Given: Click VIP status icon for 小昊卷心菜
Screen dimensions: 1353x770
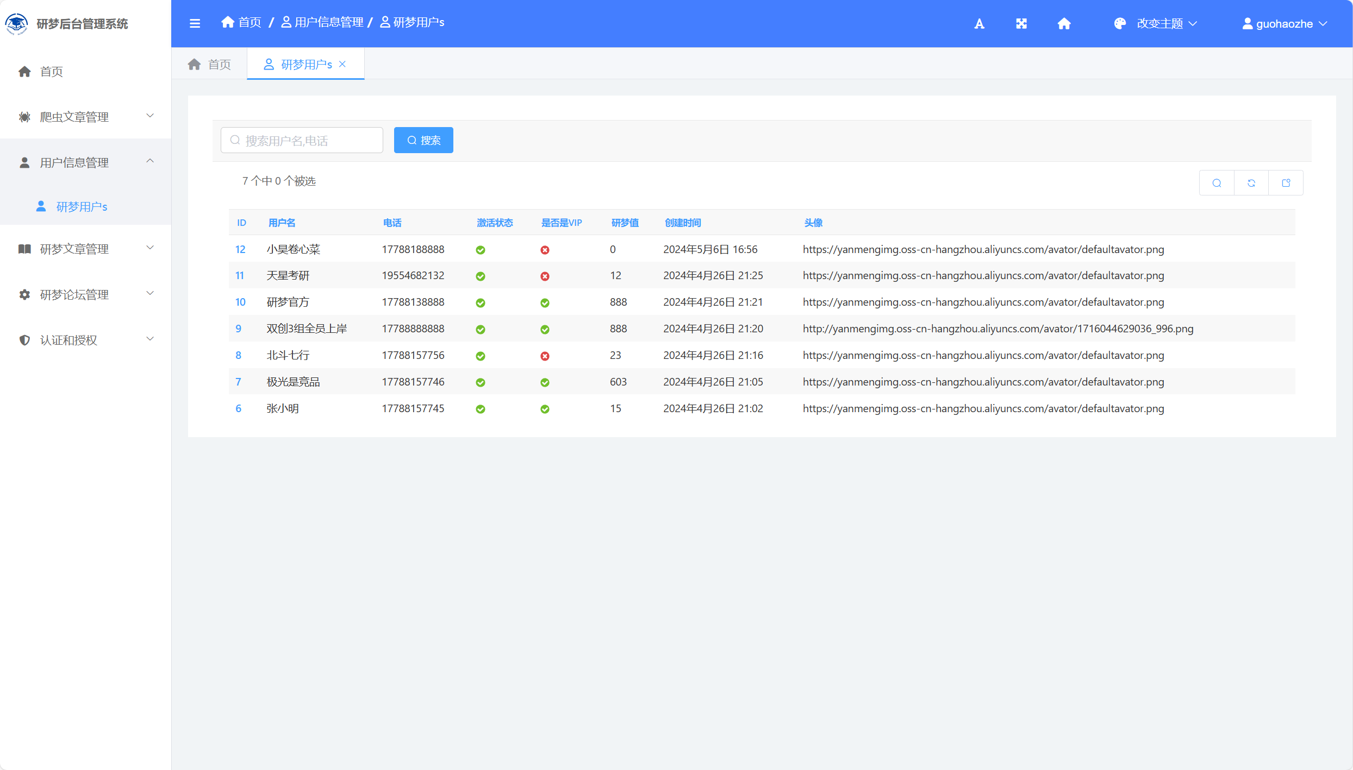Looking at the screenshot, I should point(545,250).
